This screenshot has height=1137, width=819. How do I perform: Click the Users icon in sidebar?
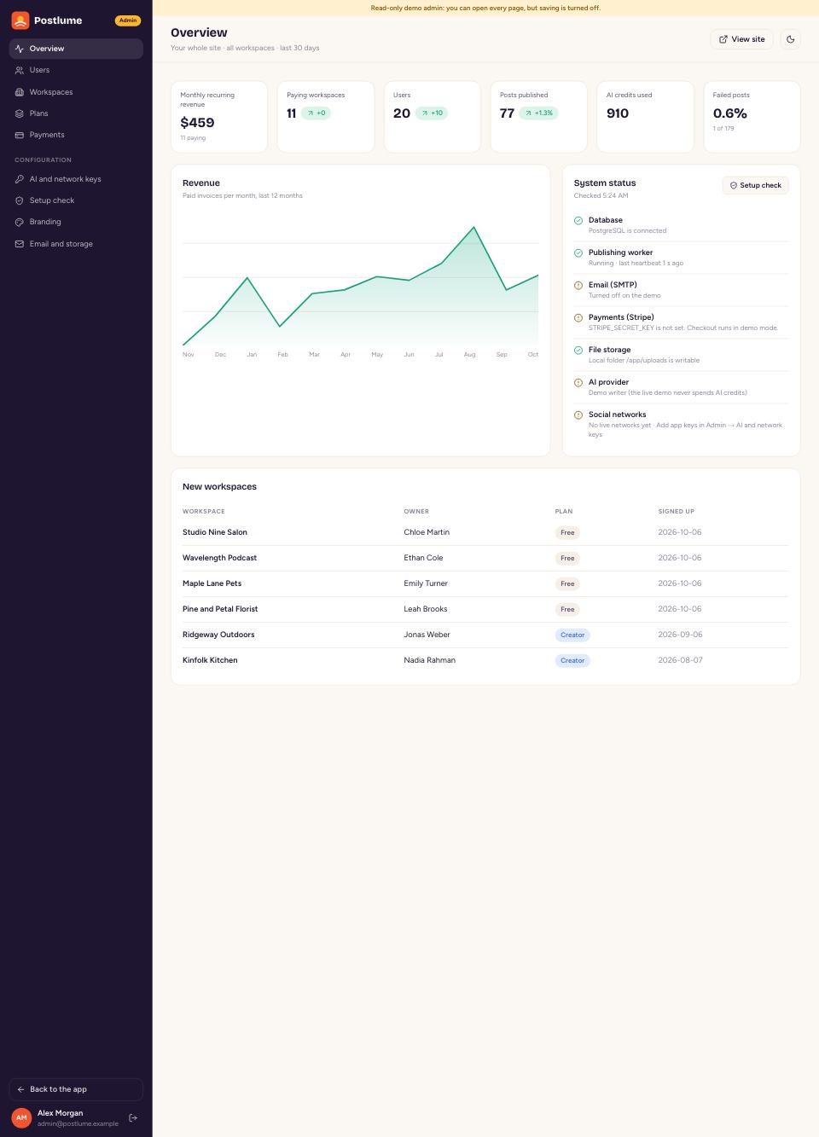tap(20, 70)
